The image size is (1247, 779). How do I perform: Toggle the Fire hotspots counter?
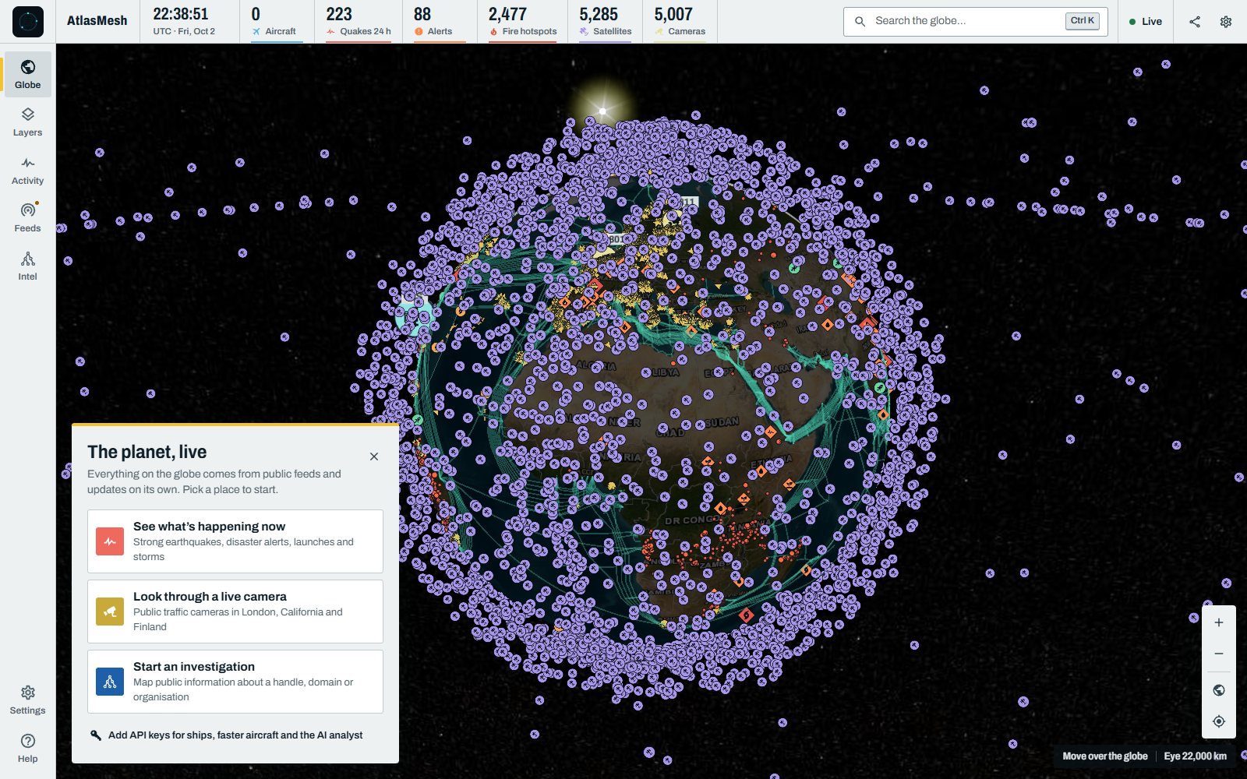click(x=522, y=21)
